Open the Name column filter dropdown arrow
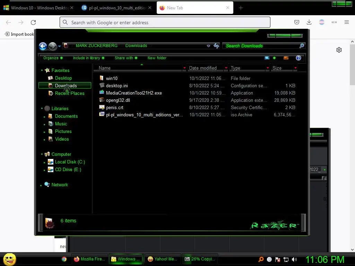Viewport: 355px width, 266px height. (x=184, y=68)
